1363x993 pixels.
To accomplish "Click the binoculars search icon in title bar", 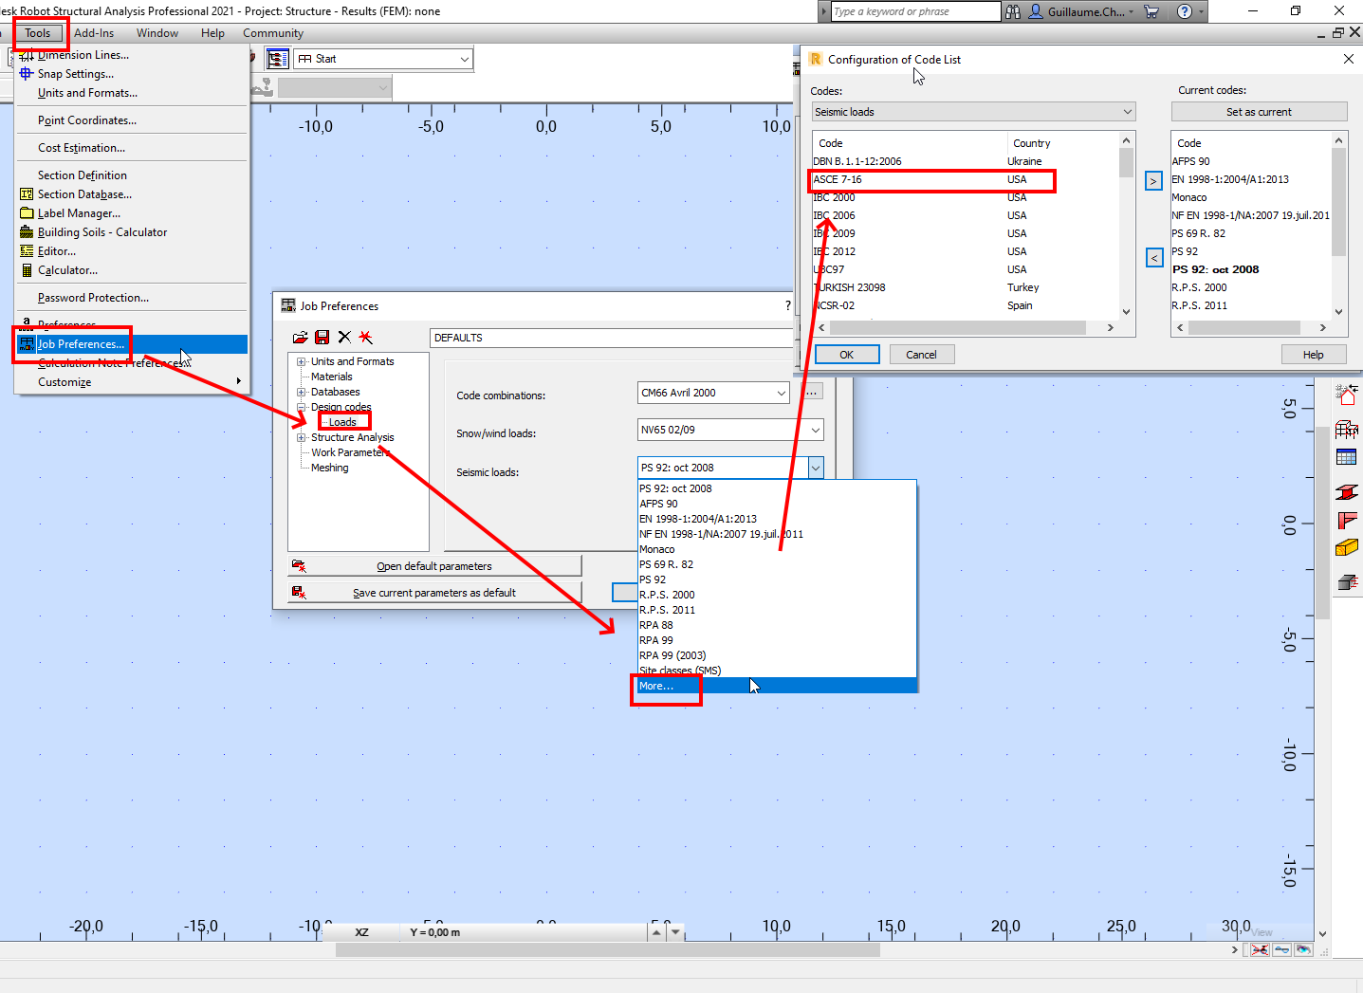I will pos(1013,11).
